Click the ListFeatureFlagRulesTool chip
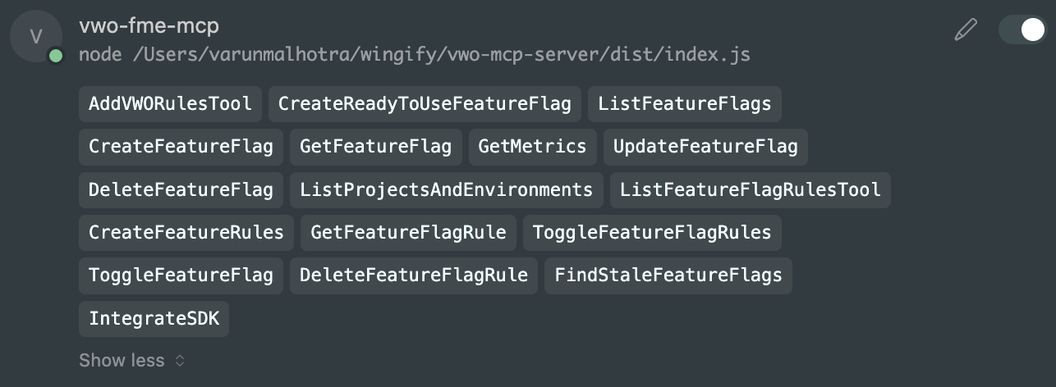This screenshot has height=387, width=1056. coord(751,189)
